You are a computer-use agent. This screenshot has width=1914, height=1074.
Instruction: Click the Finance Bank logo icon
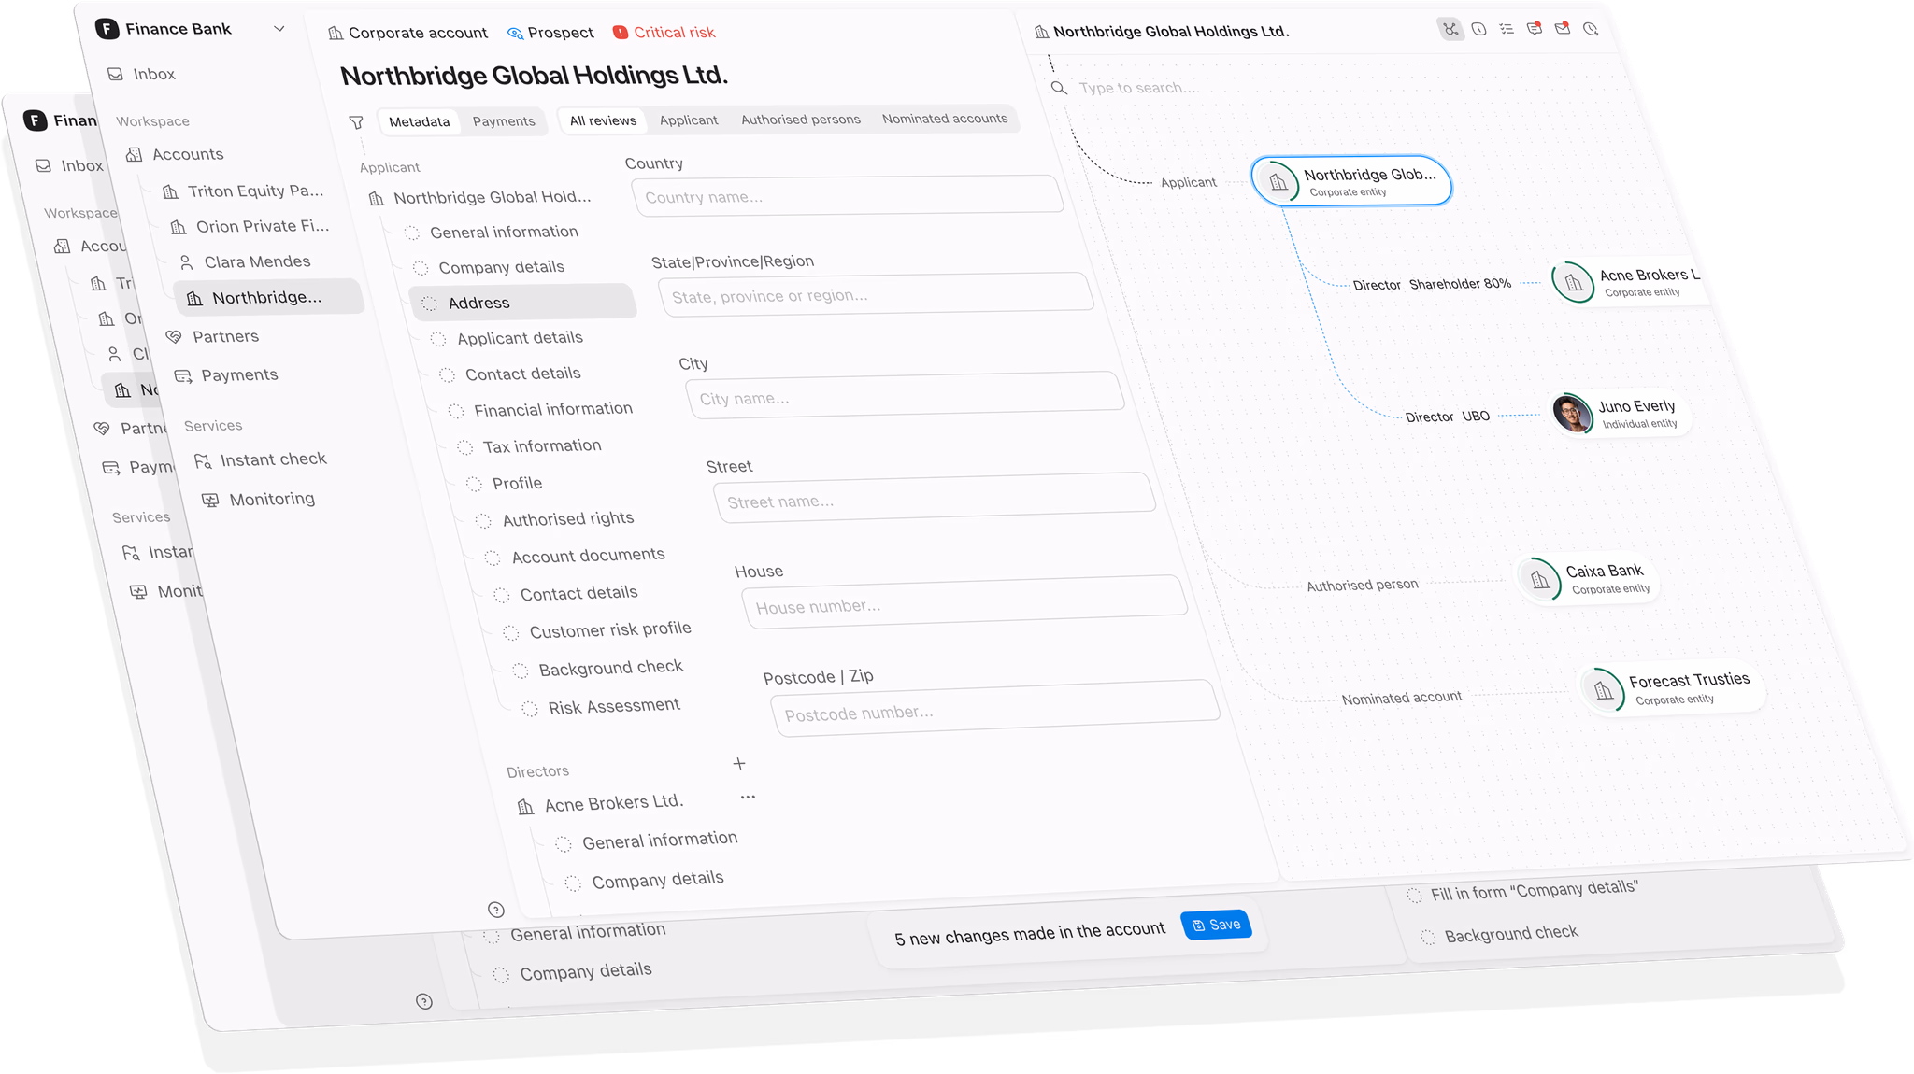tap(107, 29)
